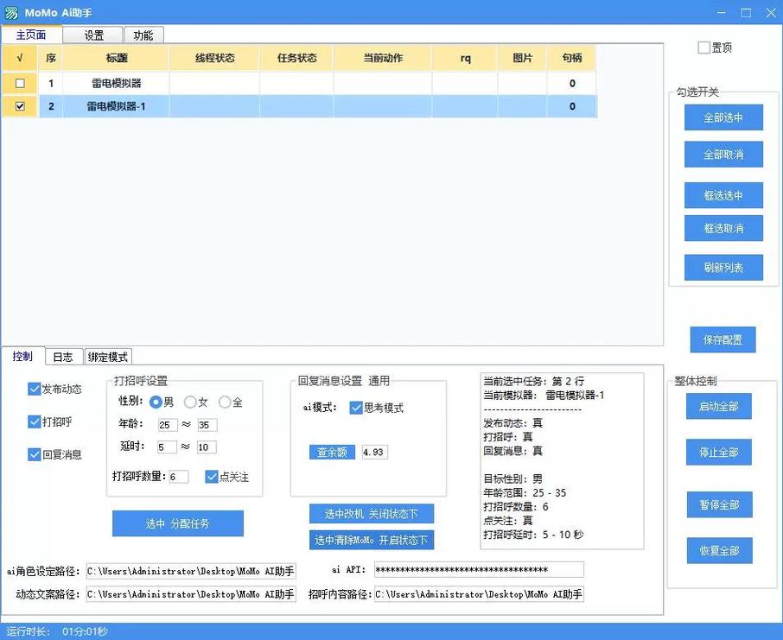The image size is (783, 640).
Task: Close the MoMo Ai助手 window
Action: tap(771, 12)
